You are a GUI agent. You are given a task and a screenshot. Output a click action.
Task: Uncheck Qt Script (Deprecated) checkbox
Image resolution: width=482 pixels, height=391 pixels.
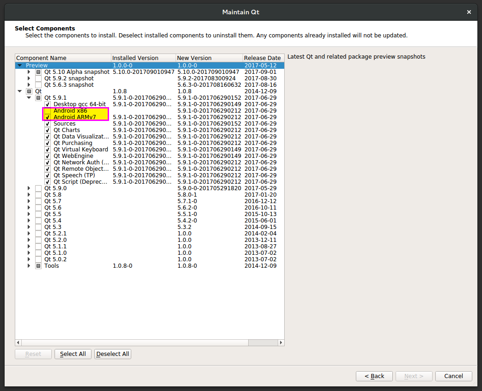pyautogui.click(x=48, y=182)
